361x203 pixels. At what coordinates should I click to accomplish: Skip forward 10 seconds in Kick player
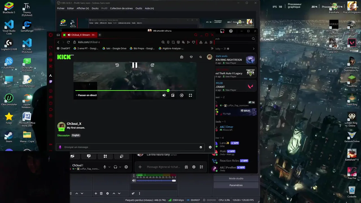tap(152, 65)
